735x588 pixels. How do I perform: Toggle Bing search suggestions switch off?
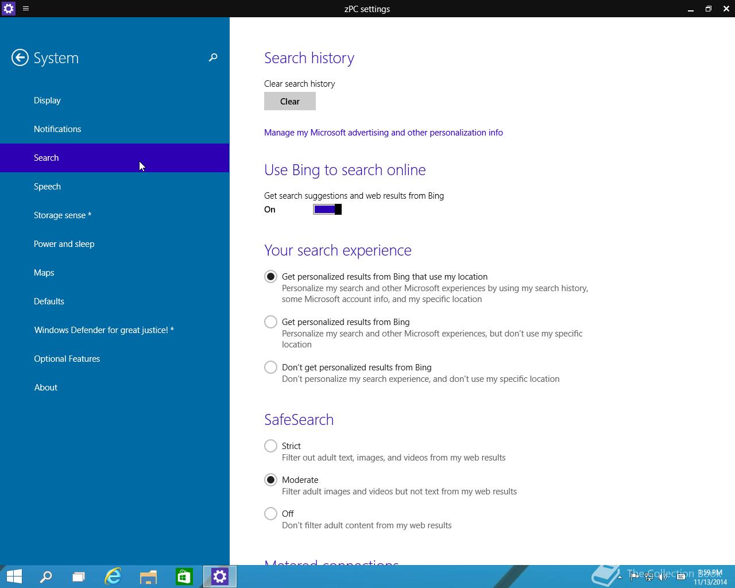327,210
